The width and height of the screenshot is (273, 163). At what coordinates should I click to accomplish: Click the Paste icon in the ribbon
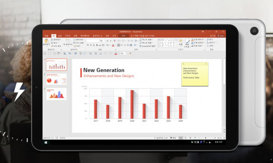(47, 42)
